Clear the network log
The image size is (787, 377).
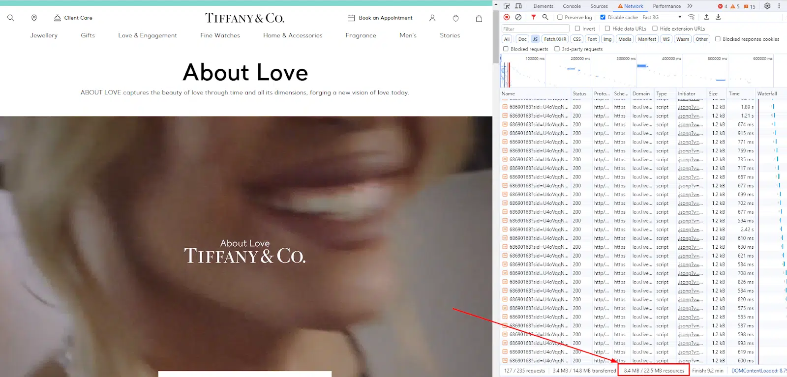[x=518, y=17]
